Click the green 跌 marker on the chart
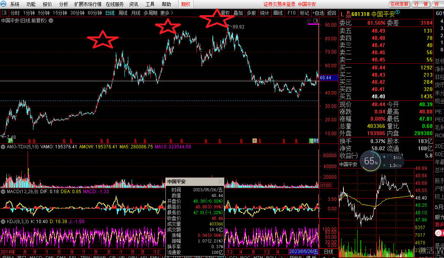This screenshot has height=258, width=444. [x=11, y=140]
